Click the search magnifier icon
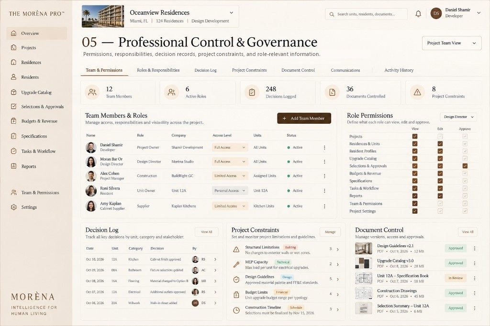Viewport: 490px width, 326px height. pos(332,14)
